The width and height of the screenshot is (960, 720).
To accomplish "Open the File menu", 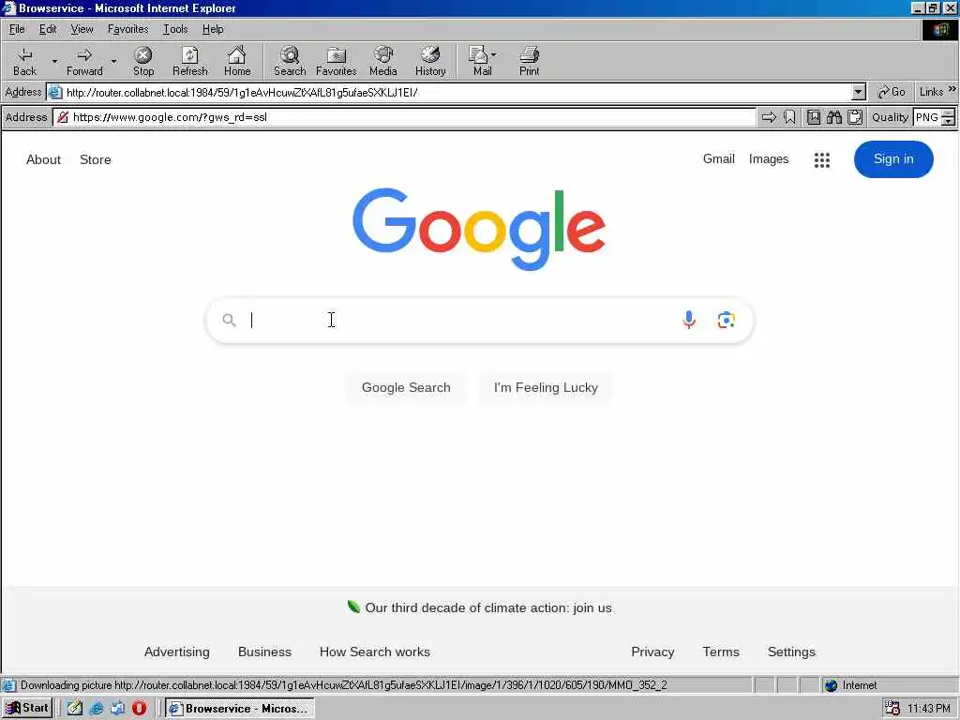I will point(17,29).
